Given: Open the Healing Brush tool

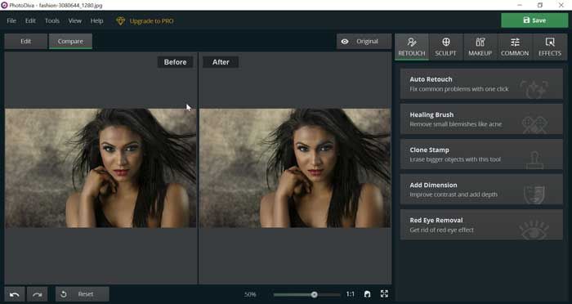Looking at the screenshot, I should pyautogui.click(x=481, y=119).
